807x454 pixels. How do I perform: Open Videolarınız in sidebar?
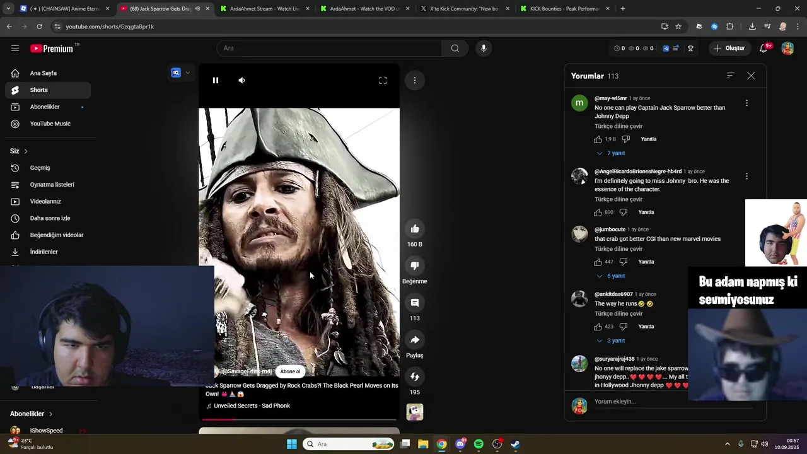coord(48,201)
